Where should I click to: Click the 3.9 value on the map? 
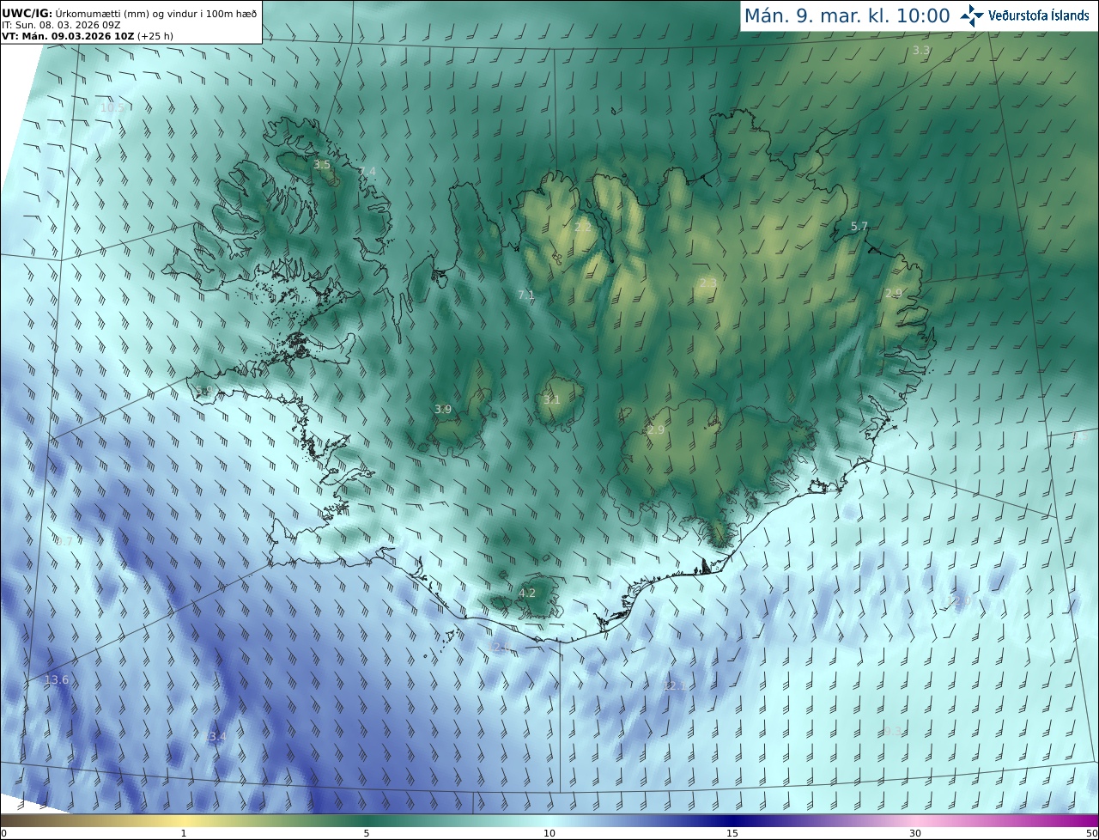click(443, 410)
